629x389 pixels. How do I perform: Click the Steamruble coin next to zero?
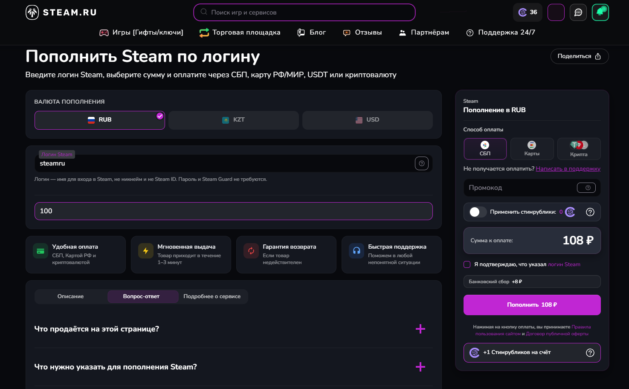click(x=570, y=212)
